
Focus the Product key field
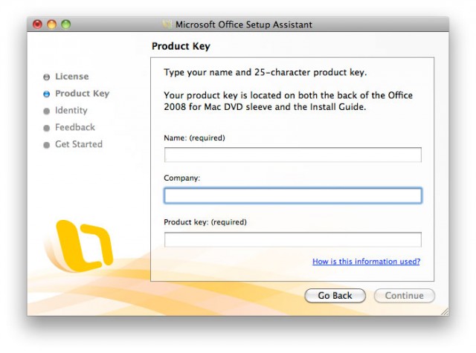(293, 239)
